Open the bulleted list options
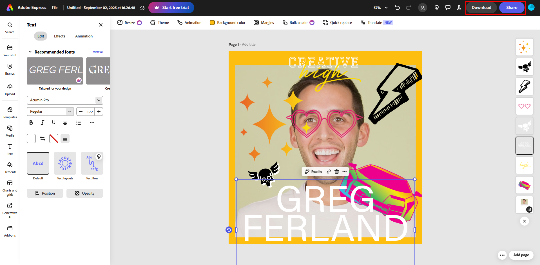Image resolution: width=540 pixels, height=265 pixels. (x=79, y=123)
